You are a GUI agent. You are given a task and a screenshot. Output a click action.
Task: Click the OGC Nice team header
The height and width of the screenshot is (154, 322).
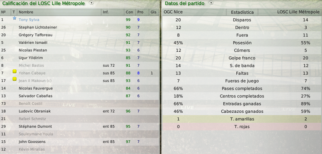[x=173, y=12]
